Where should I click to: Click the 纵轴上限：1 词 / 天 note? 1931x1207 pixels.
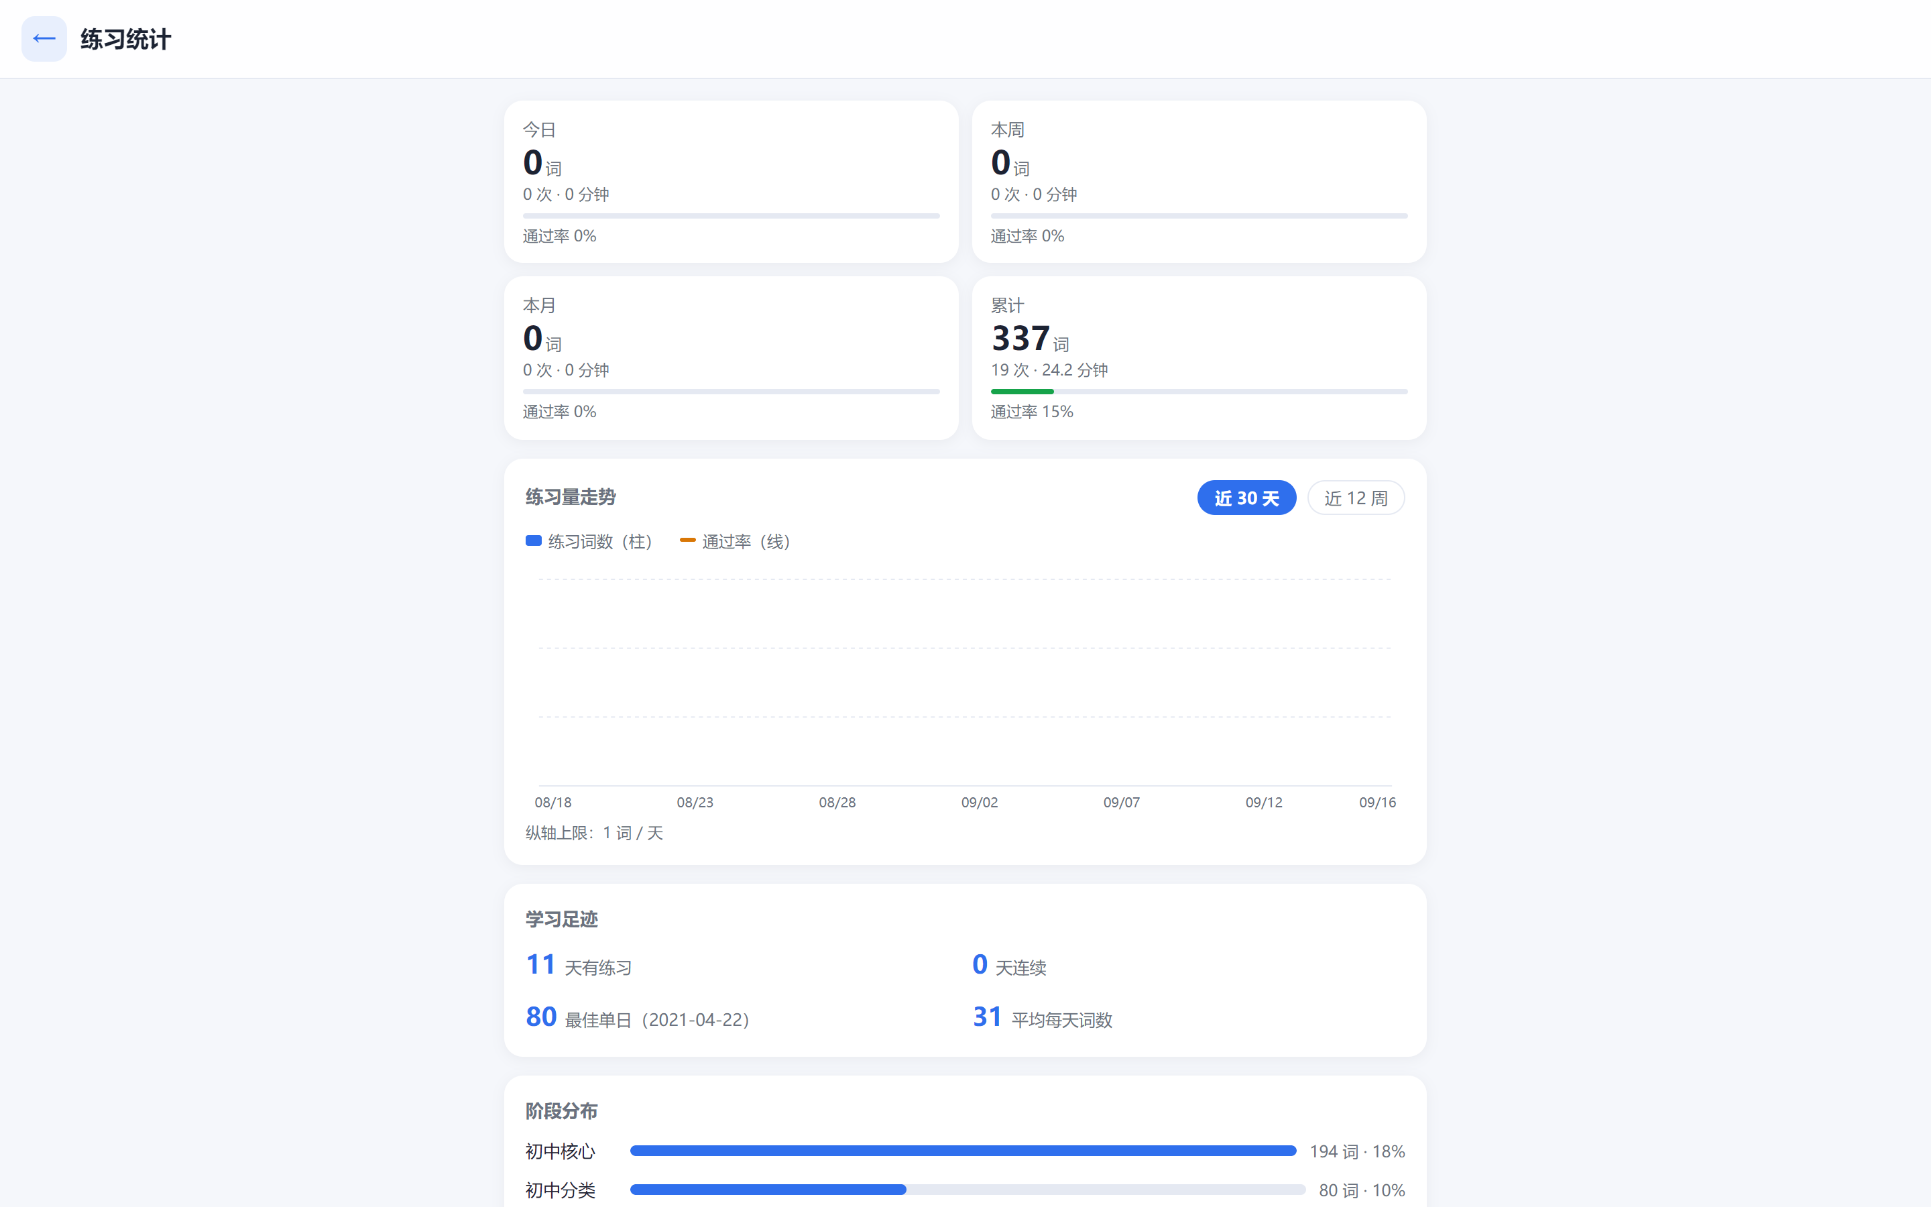pos(595,834)
